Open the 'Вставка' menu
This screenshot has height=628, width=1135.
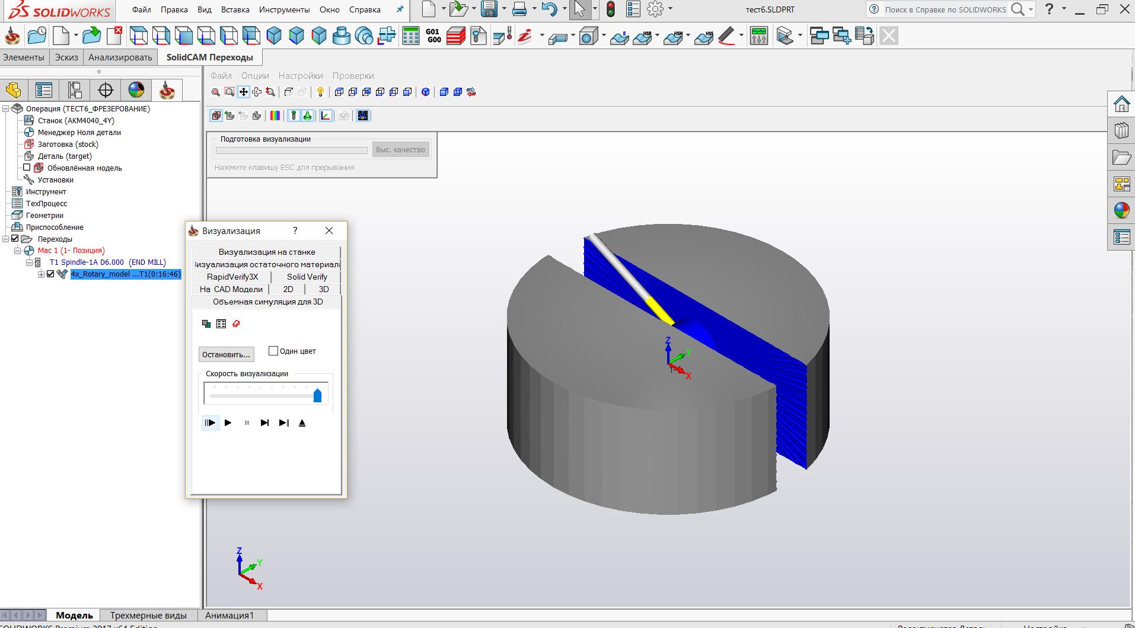tap(235, 9)
